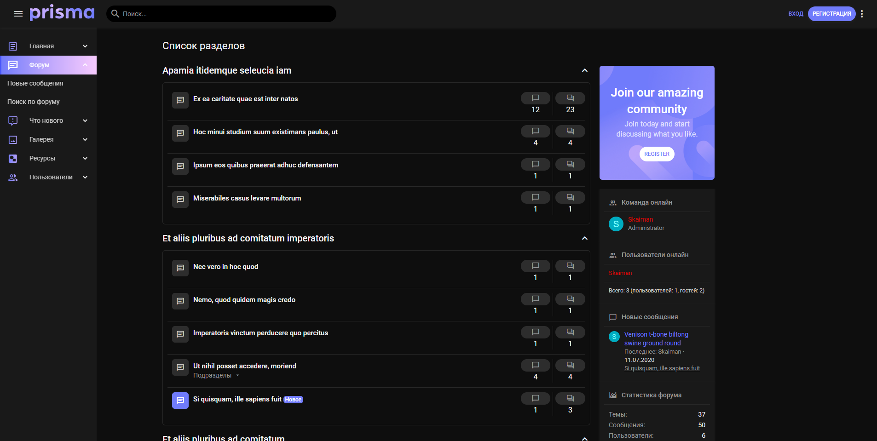Image resolution: width=877 pixels, height=441 pixels.
Task: Open the hamburger menu icon
Action: [x=18, y=14]
